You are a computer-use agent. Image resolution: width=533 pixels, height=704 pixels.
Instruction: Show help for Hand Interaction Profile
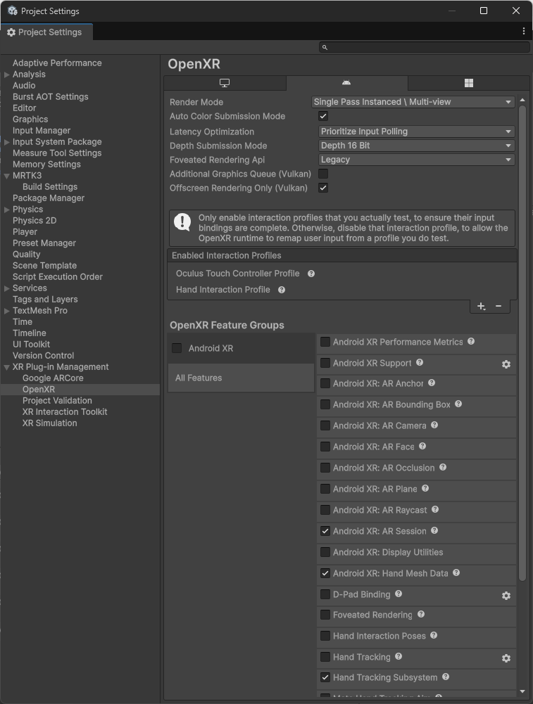282,290
